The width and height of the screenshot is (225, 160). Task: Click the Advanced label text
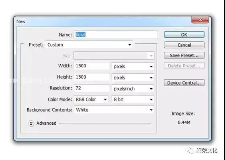point(46,123)
